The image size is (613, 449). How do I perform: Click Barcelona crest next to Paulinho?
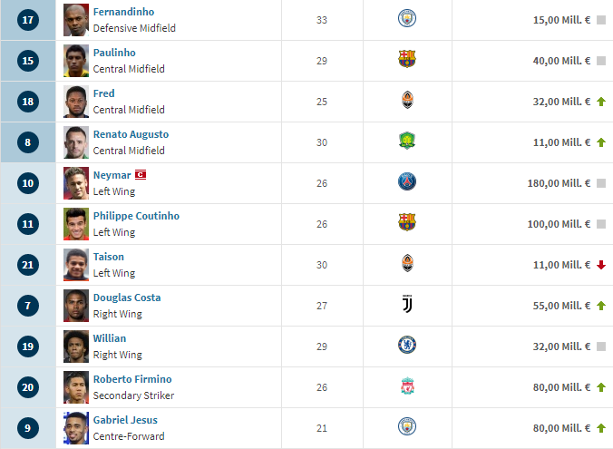pyautogui.click(x=407, y=59)
